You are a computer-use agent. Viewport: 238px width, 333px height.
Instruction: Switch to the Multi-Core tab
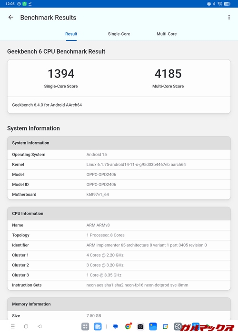pyautogui.click(x=167, y=34)
